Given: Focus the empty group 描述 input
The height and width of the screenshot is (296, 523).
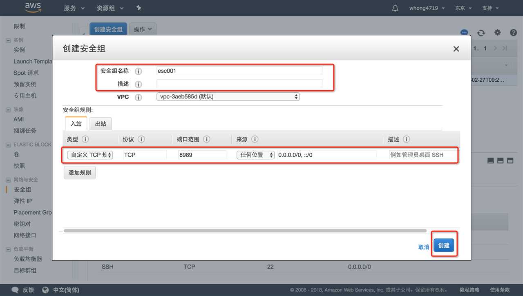Looking at the screenshot, I should pyautogui.click(x=239, y=84).
